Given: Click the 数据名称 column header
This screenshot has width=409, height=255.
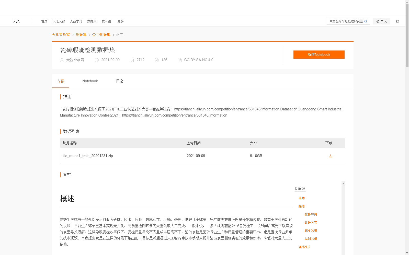Looking at the screenshot, I should pos(70,143).
